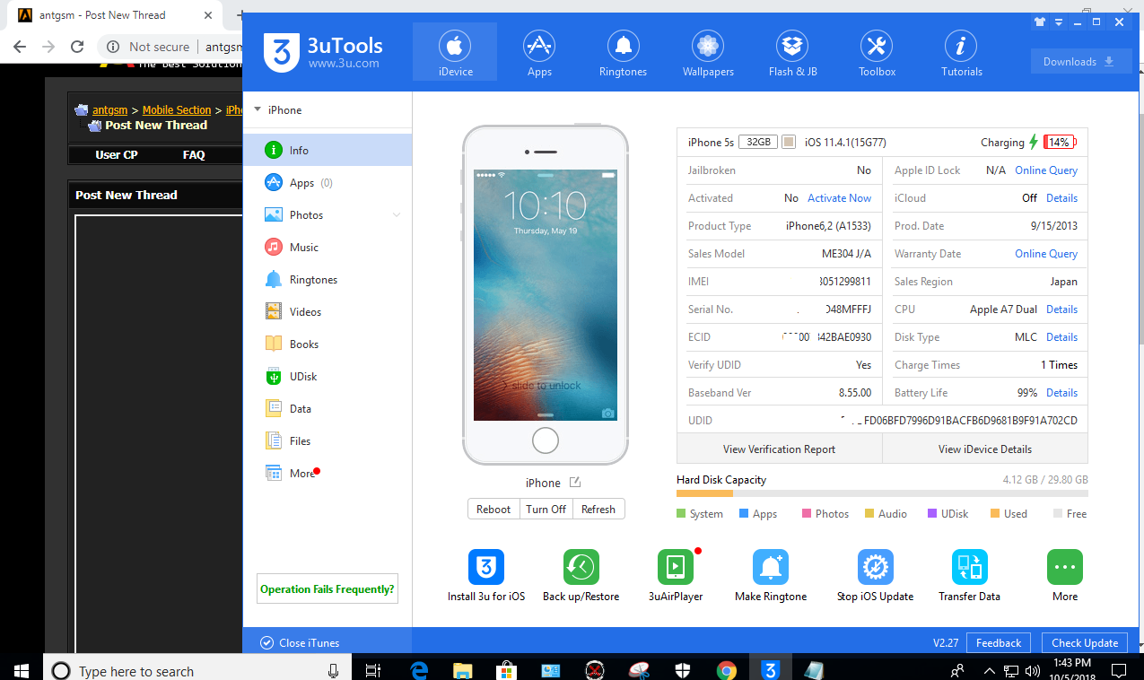Click the Windows Start button
Viewport: 1144px width, 680px height.
pyautogui.click(x=22, y=670)
